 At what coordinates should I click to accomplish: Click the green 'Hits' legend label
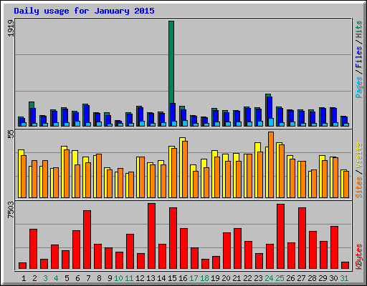[x=359, y=29]
